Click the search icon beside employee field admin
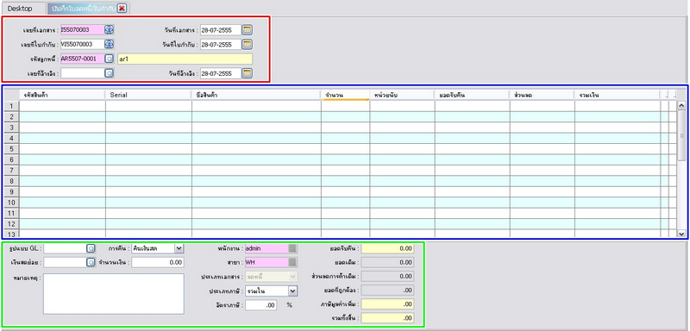This screenshot has height=331, width=690. [292, 248]
